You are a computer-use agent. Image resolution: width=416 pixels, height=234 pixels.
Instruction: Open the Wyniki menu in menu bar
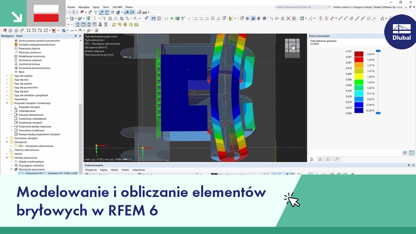[x=71, y=7]
